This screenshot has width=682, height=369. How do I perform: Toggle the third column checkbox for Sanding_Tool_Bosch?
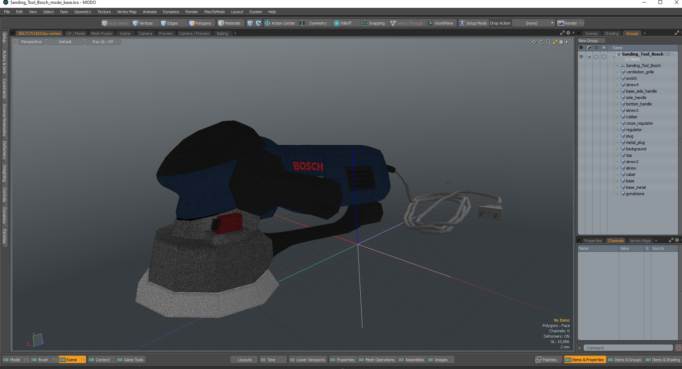(x=596, y=57)
